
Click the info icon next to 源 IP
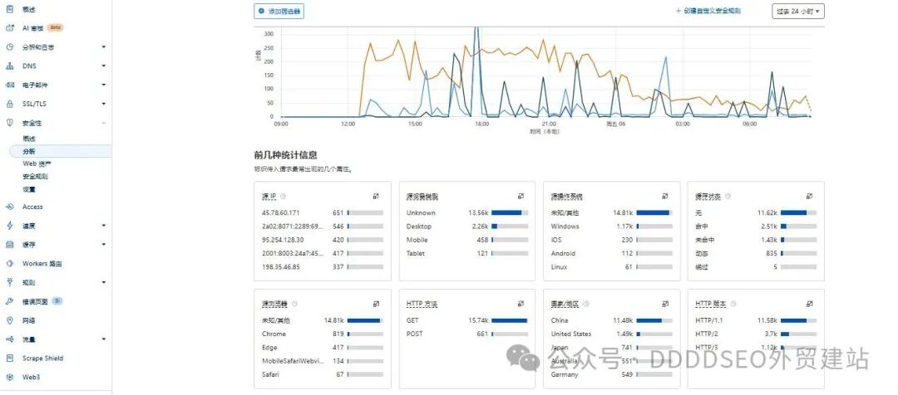pyautogui.click(x=284, y=197)
